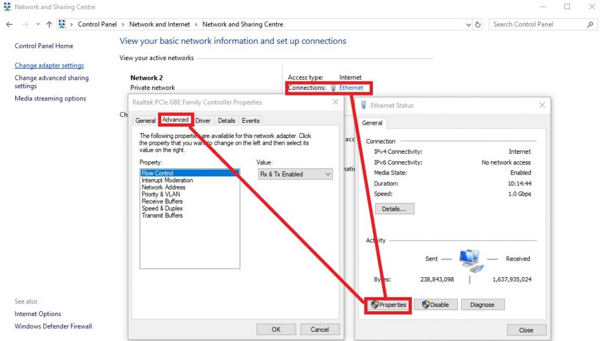This screenshot has width=604, height=341.
Task: Click the network computers activity icon
Action: pyautogui.click(x=469, y=260)
